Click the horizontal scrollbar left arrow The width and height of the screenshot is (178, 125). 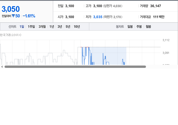(2, 67)
